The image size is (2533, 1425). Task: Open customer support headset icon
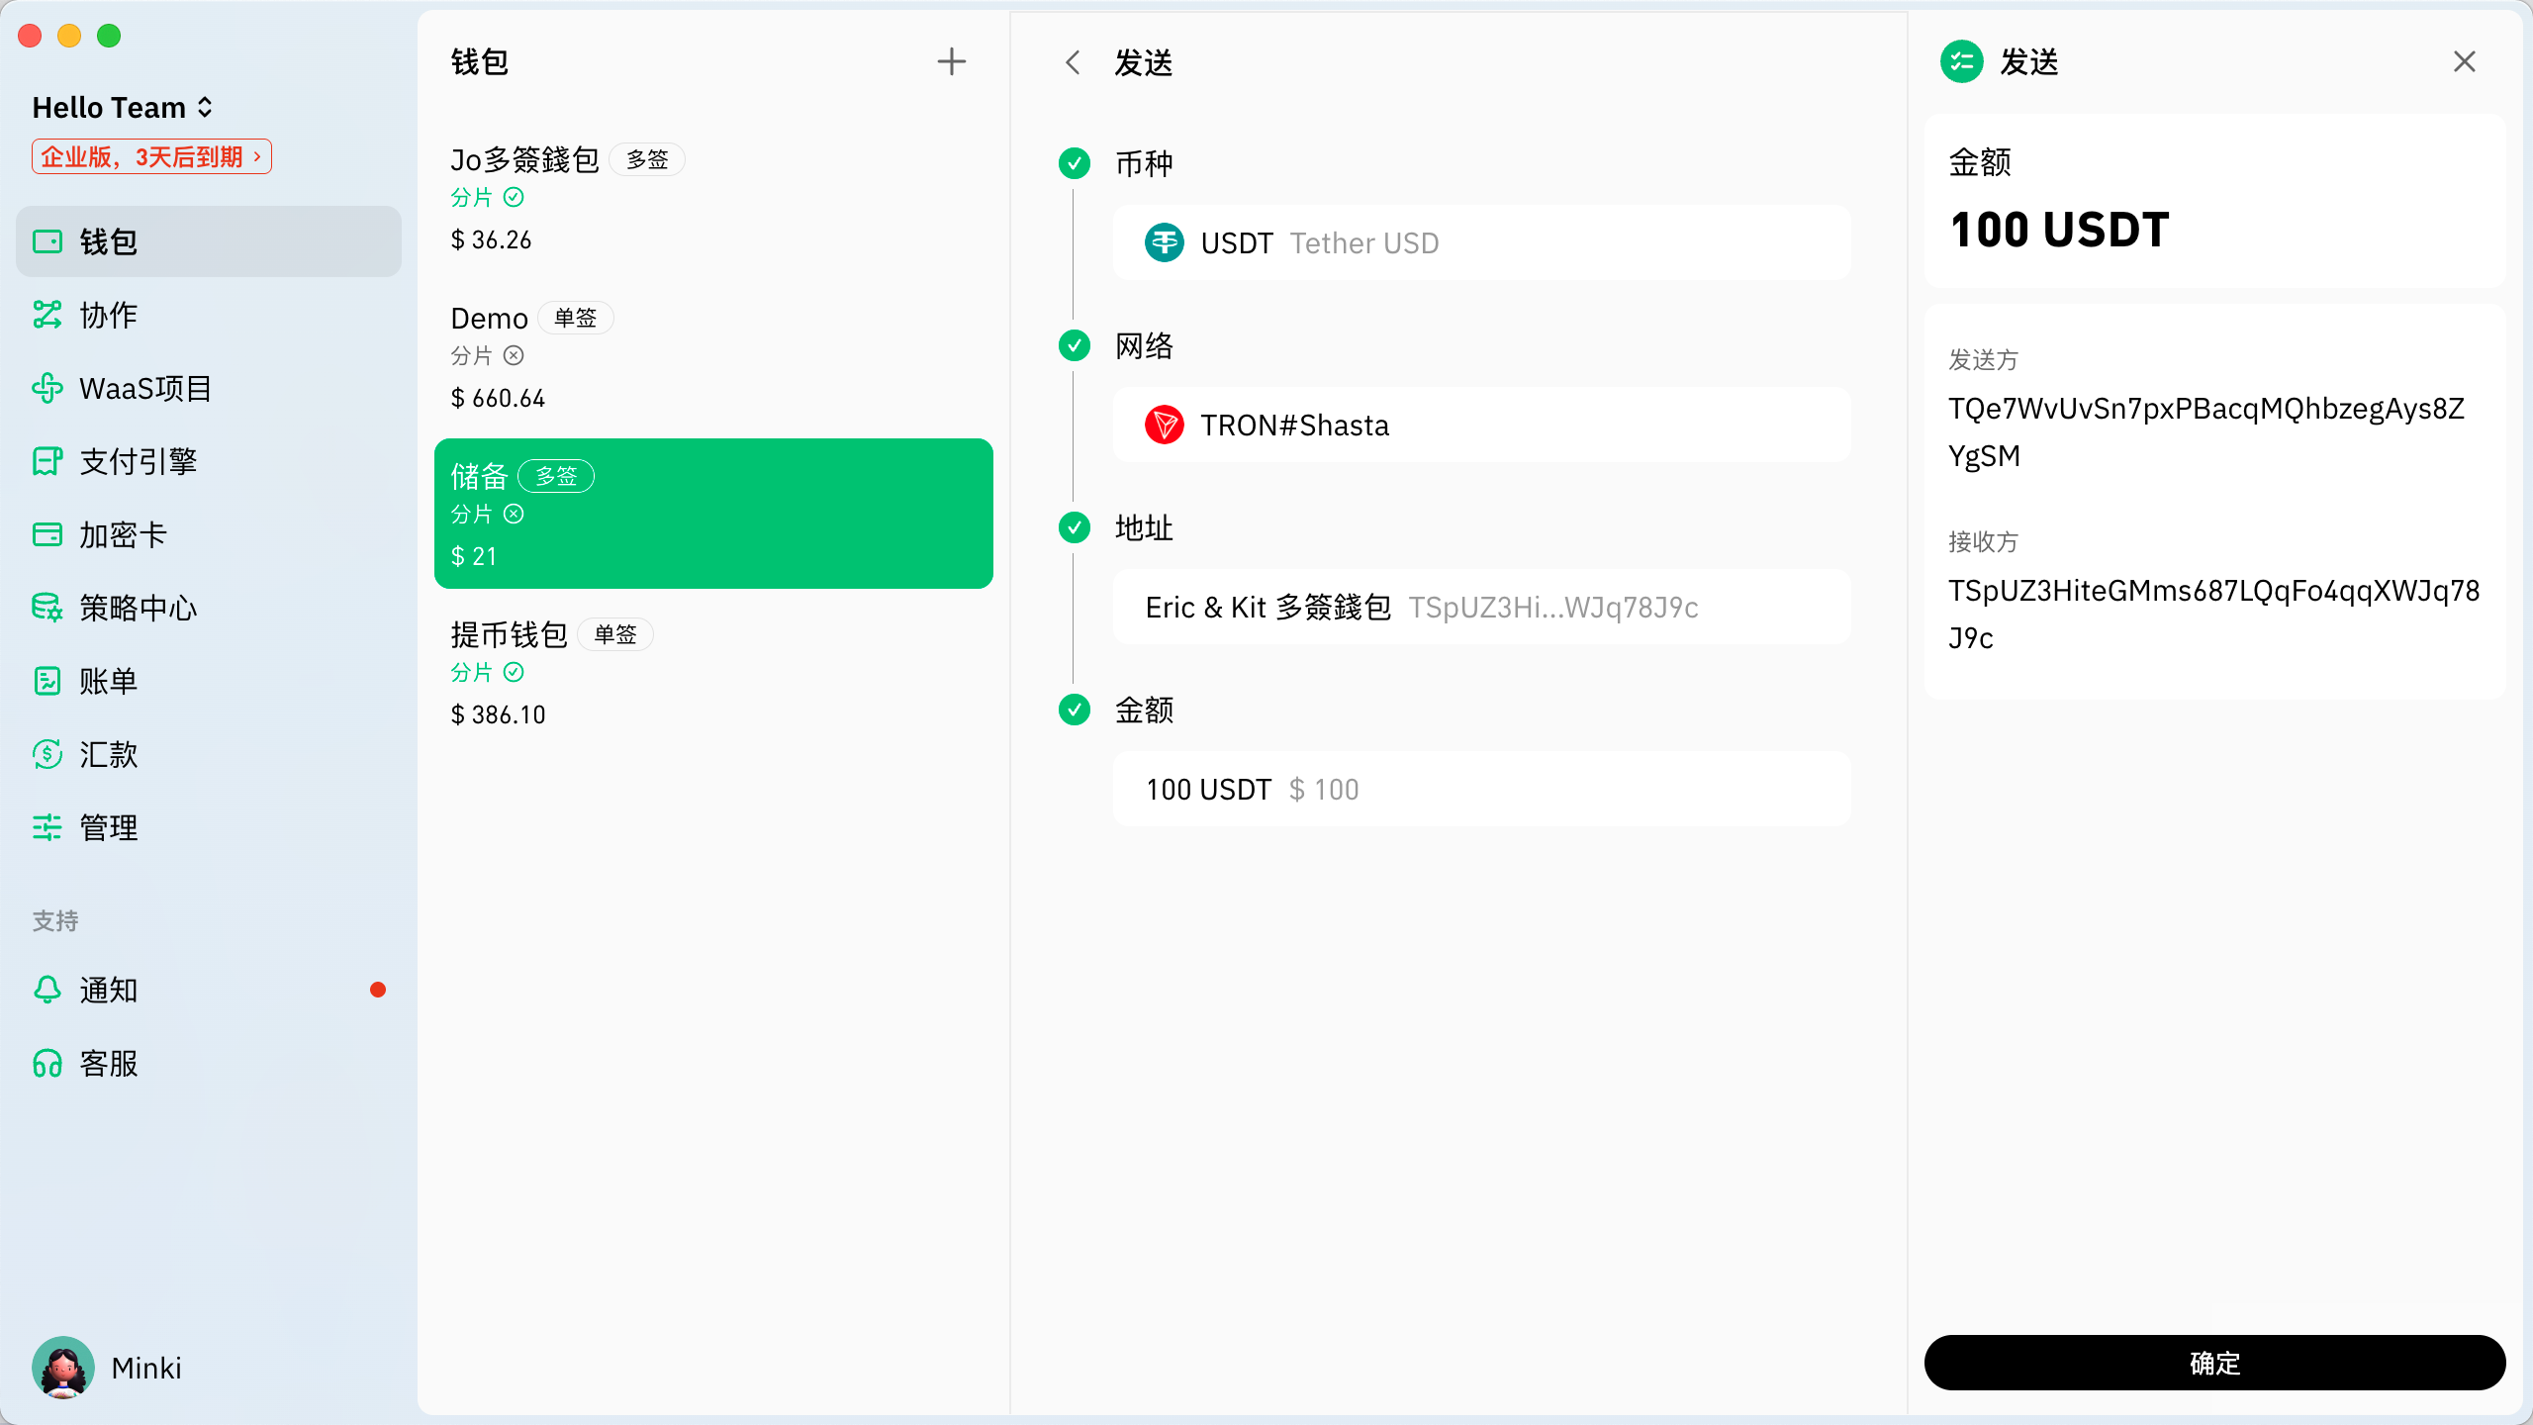click(x=47, y=1063)
